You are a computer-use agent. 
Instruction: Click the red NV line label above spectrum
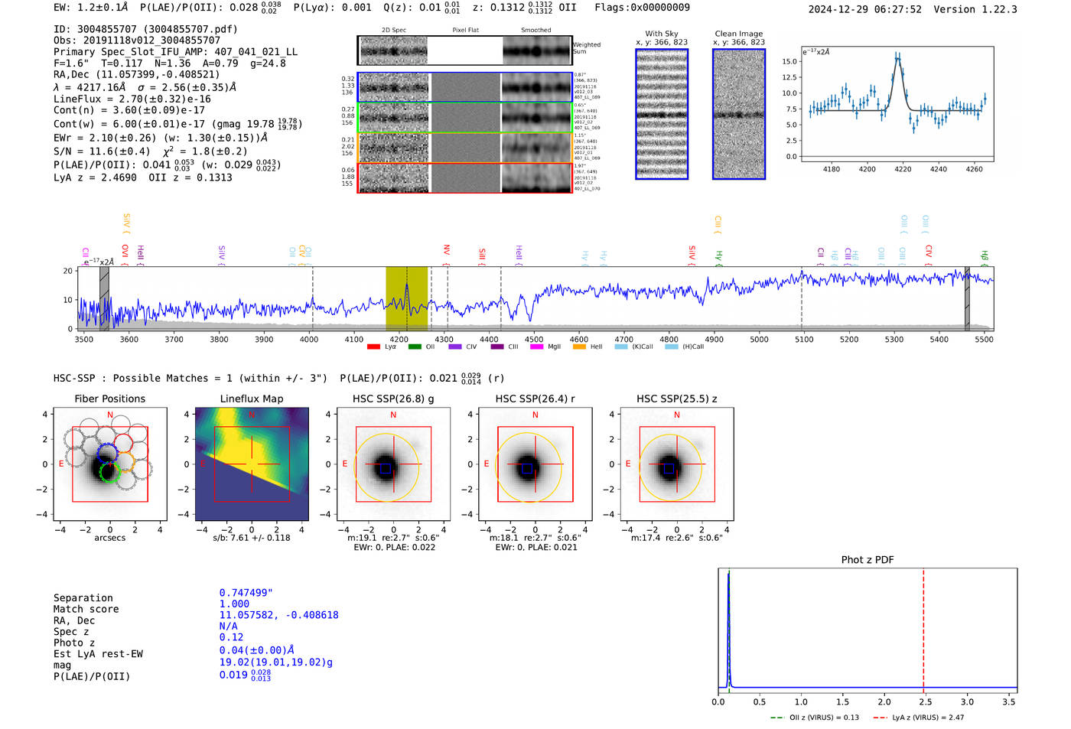coord(447,250)
